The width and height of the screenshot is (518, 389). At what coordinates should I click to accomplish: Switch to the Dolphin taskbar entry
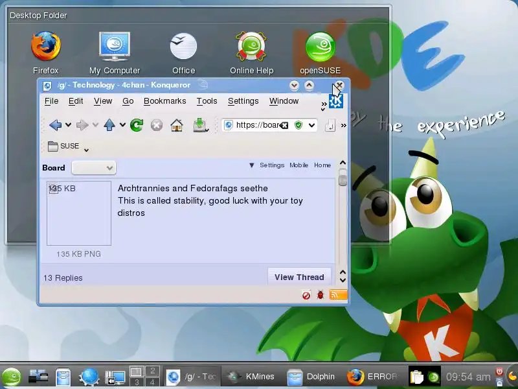click(x=311, y=377)
